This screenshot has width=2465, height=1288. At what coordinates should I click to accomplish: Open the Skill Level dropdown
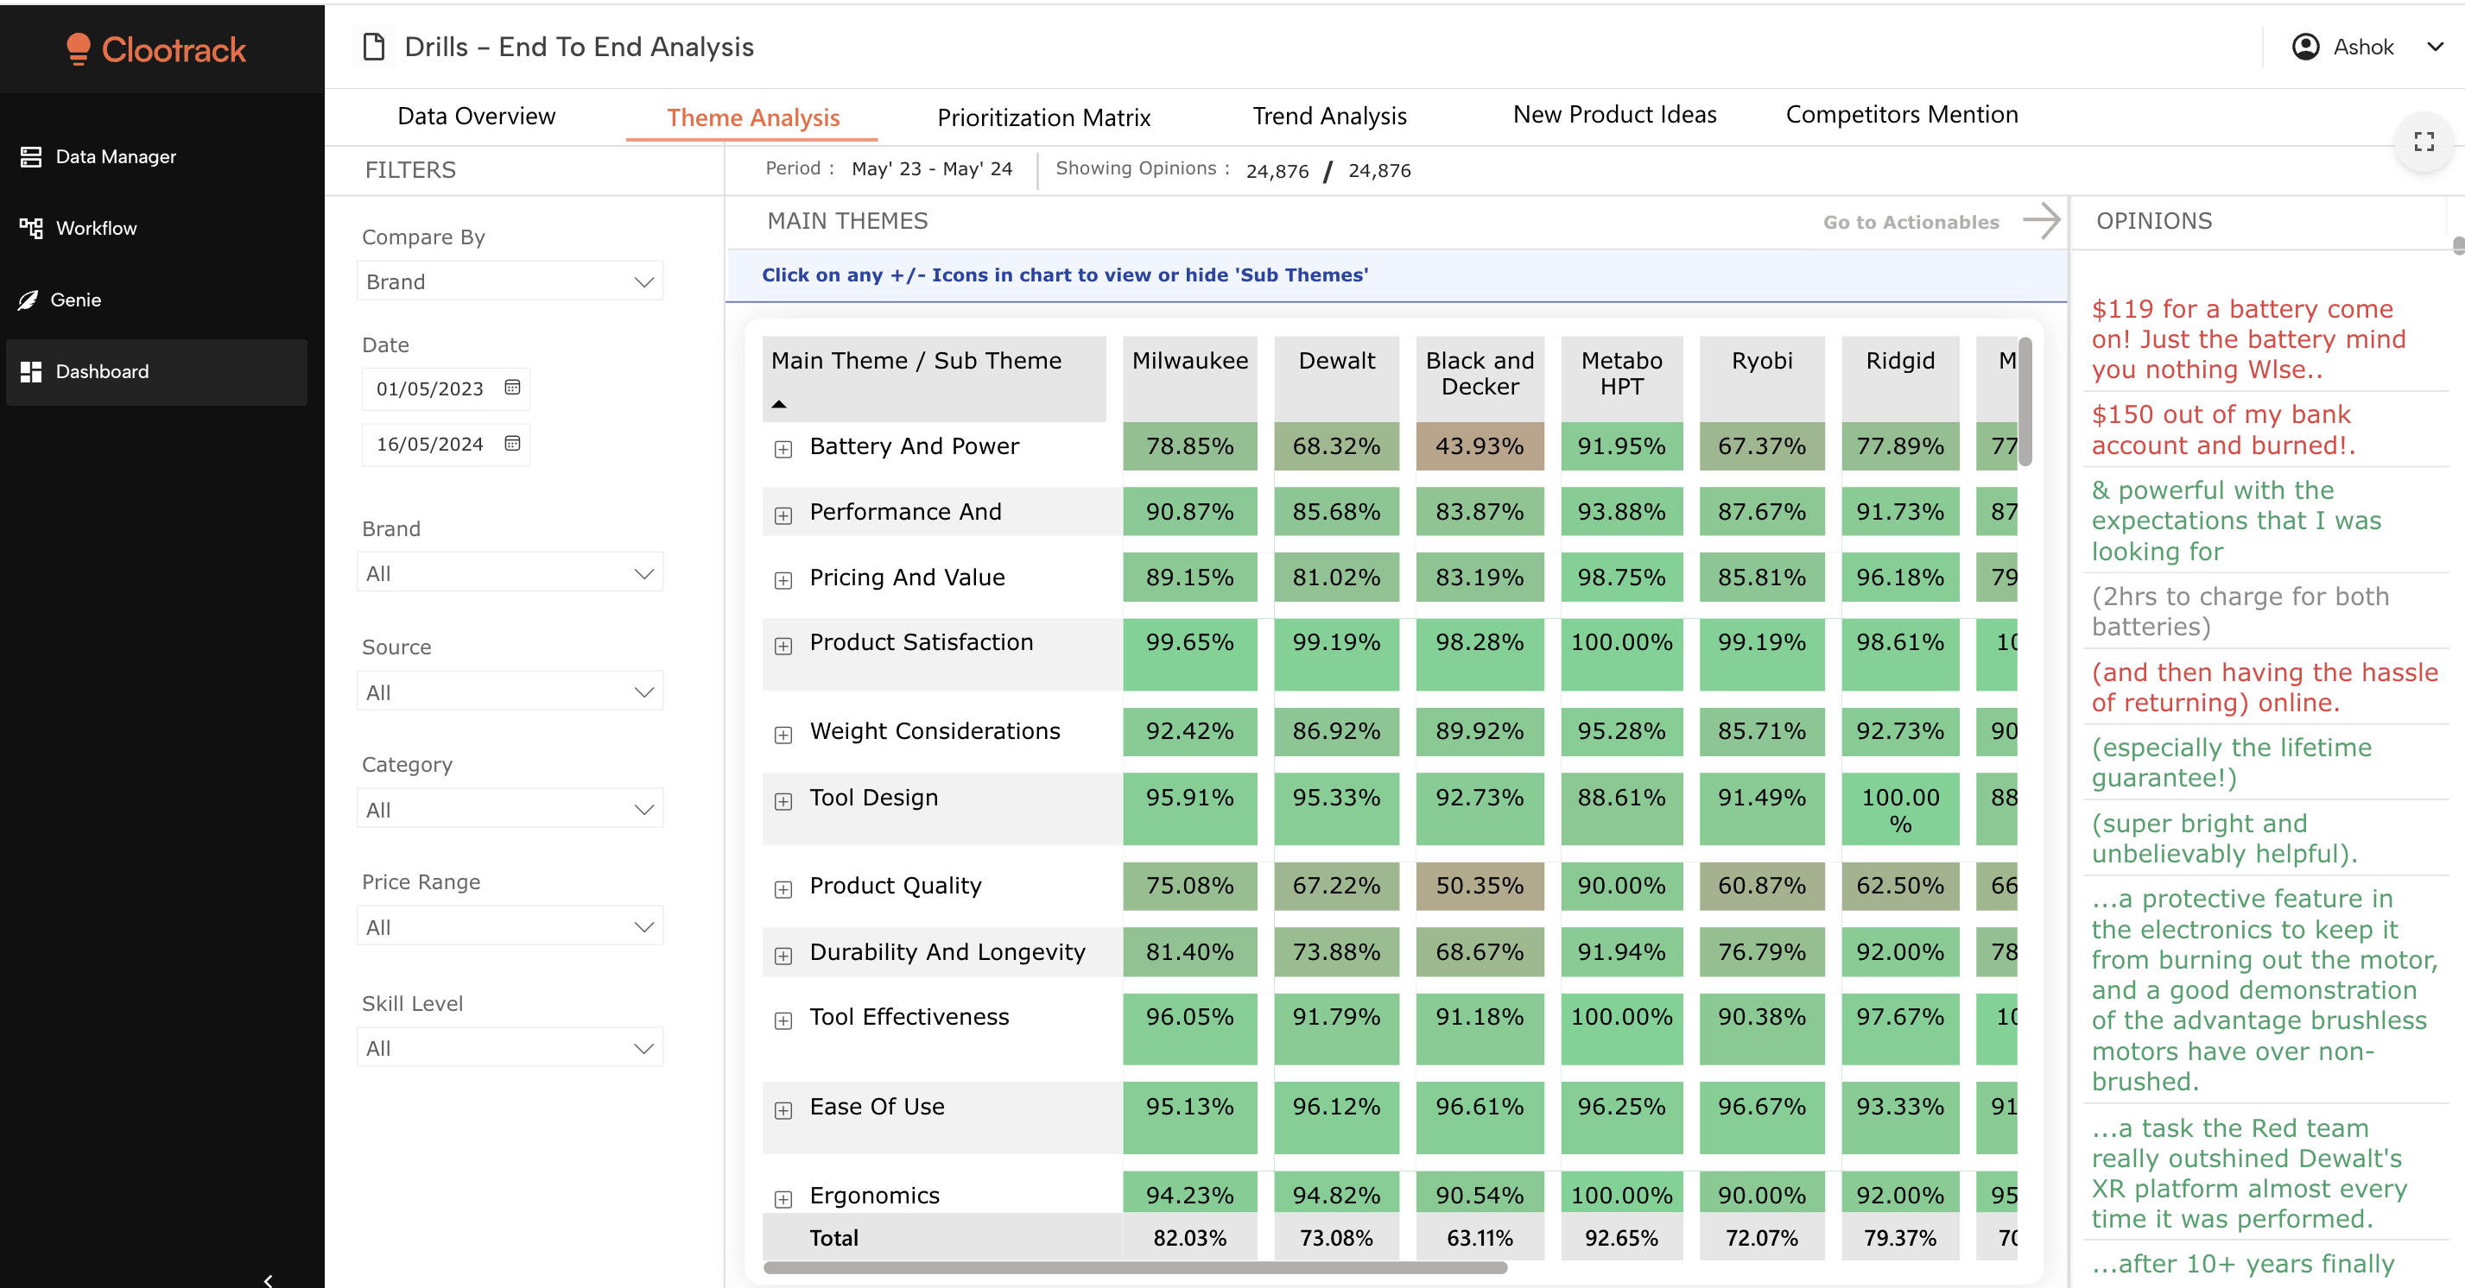tap(509, 1048)
